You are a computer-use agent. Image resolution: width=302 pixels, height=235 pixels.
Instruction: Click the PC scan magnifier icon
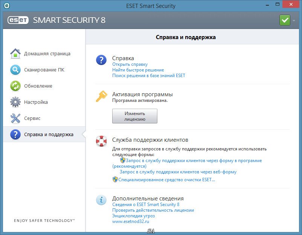15,70
